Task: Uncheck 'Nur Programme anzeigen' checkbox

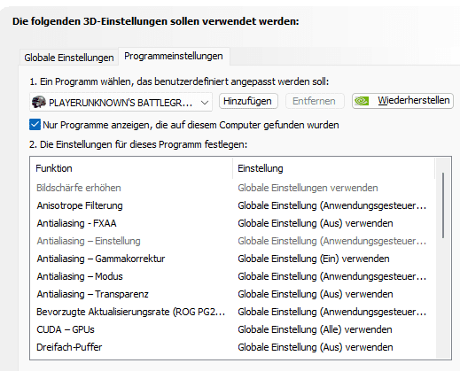Action: [x=35, y=125]
